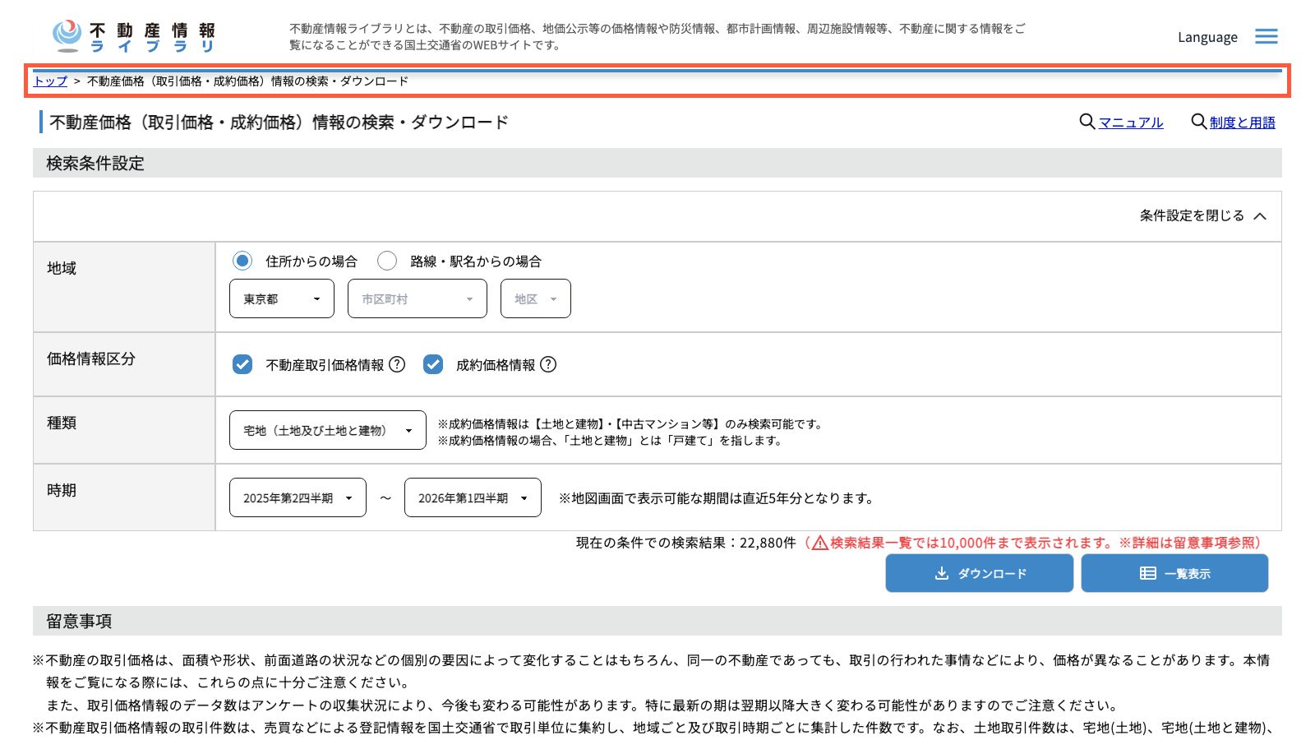Open the 市区町村 dropdown
This screenshot has width=1315, height=740.
coord(418,298)
